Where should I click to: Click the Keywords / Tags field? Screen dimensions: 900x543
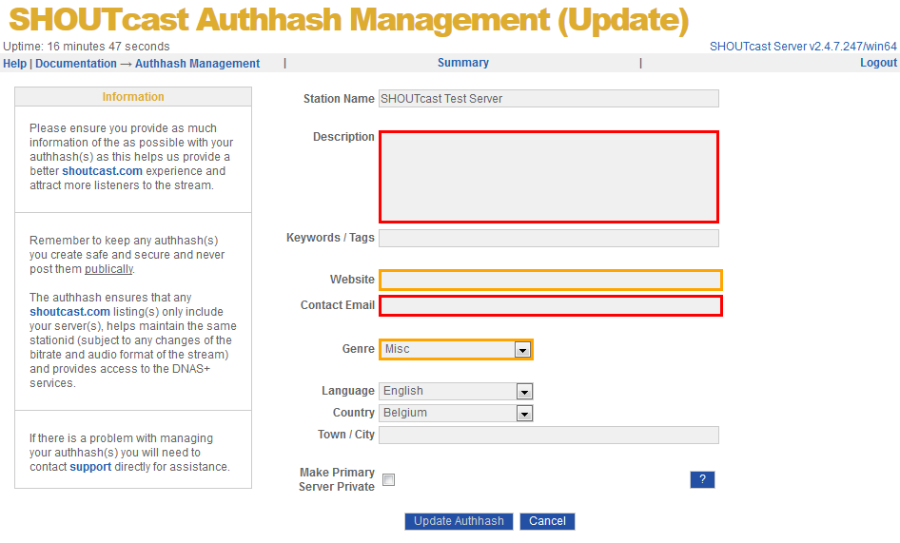point(548,238)
